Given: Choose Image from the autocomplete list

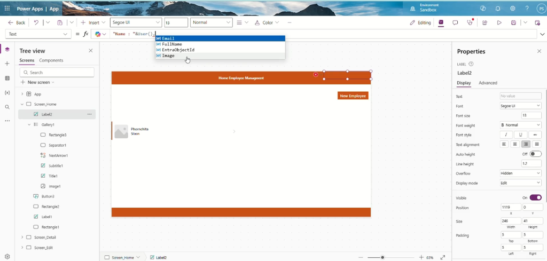Looking at the screenshot, I should 220,56.
